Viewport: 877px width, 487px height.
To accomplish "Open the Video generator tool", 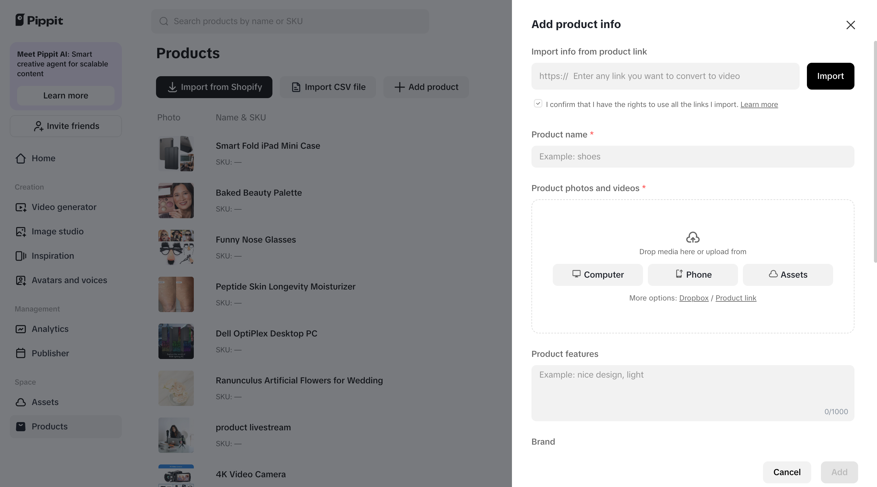I will click(64, 207).
